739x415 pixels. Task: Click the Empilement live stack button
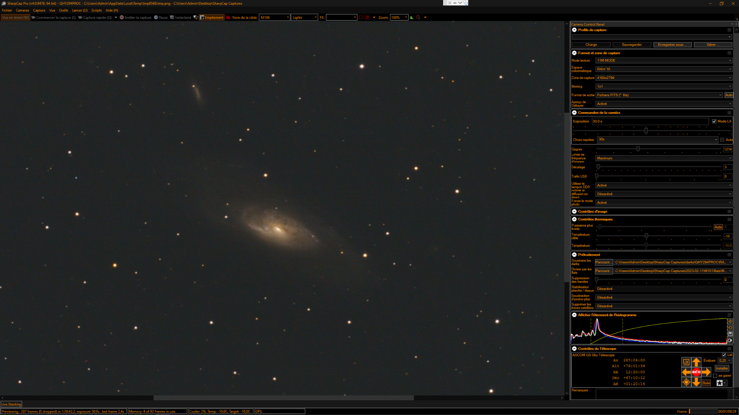click(x=212, y=17)
